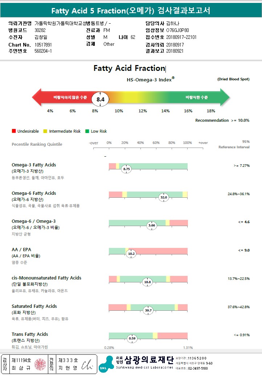Click the 8.4 HS-Omega-3 Index marker
This screenshot has height=378, width=262.
coord(100,99)
